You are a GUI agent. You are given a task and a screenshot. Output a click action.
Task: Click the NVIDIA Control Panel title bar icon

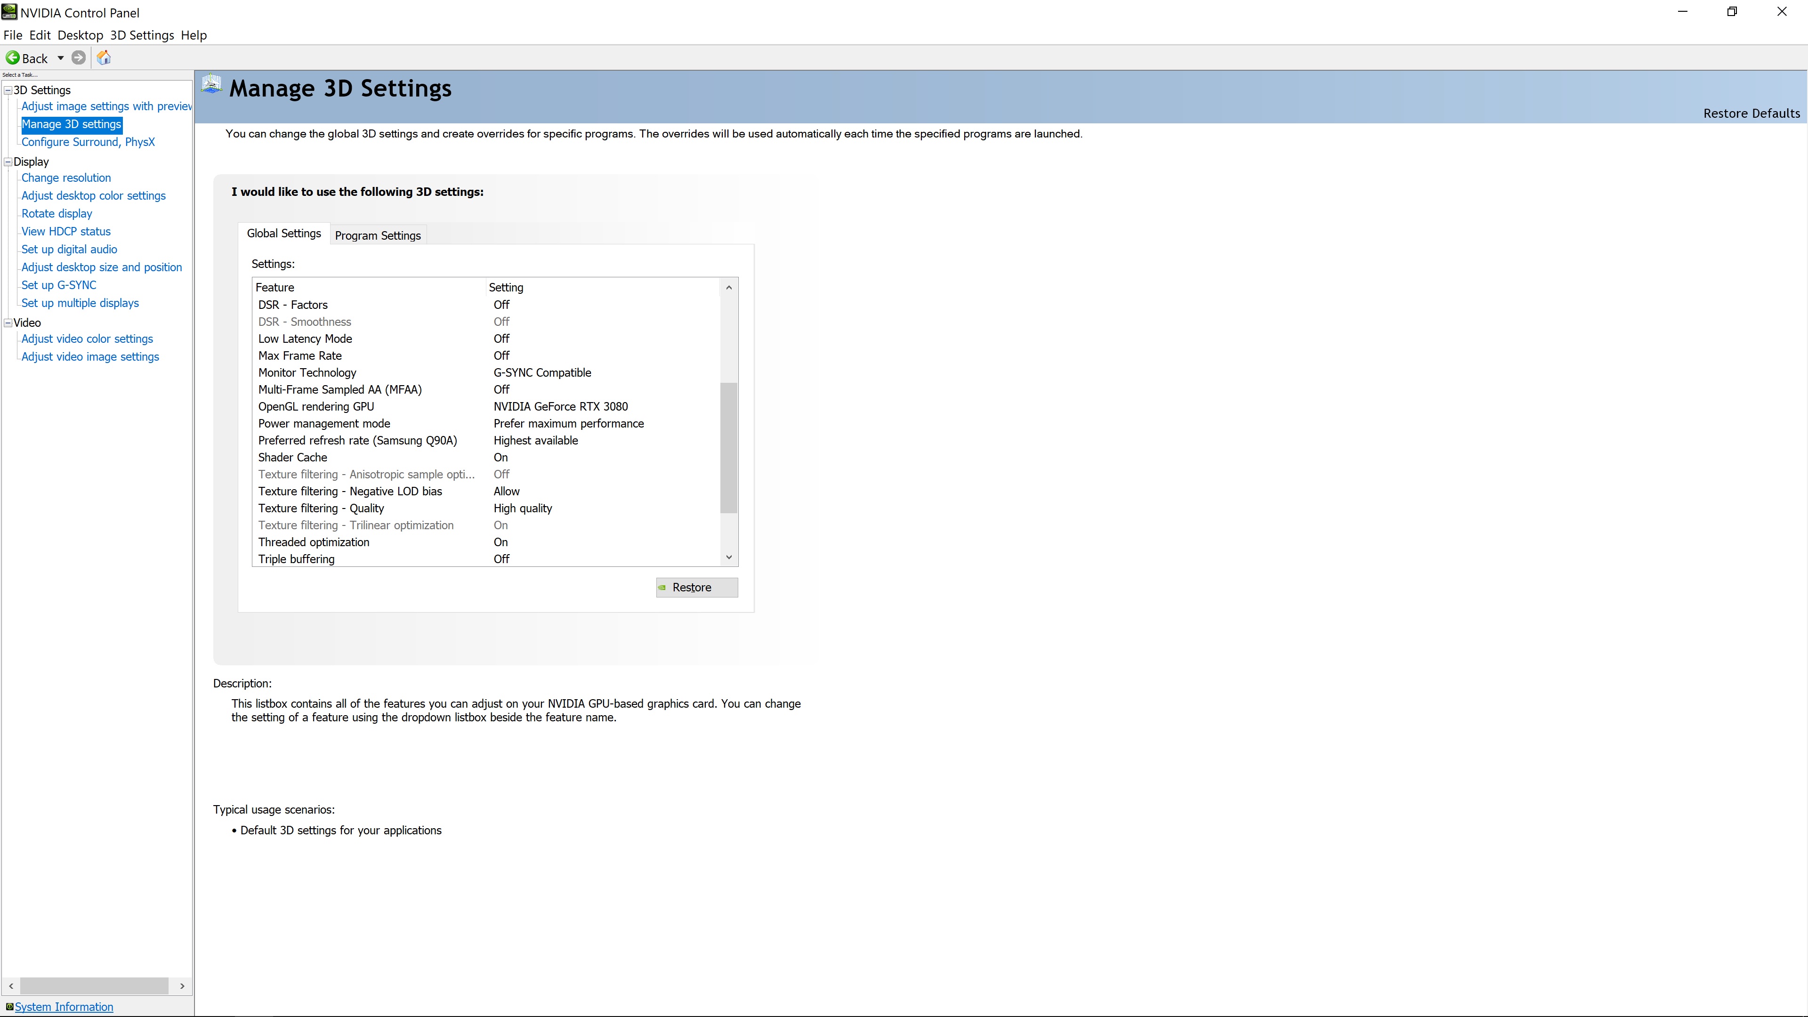pos(9,12)
